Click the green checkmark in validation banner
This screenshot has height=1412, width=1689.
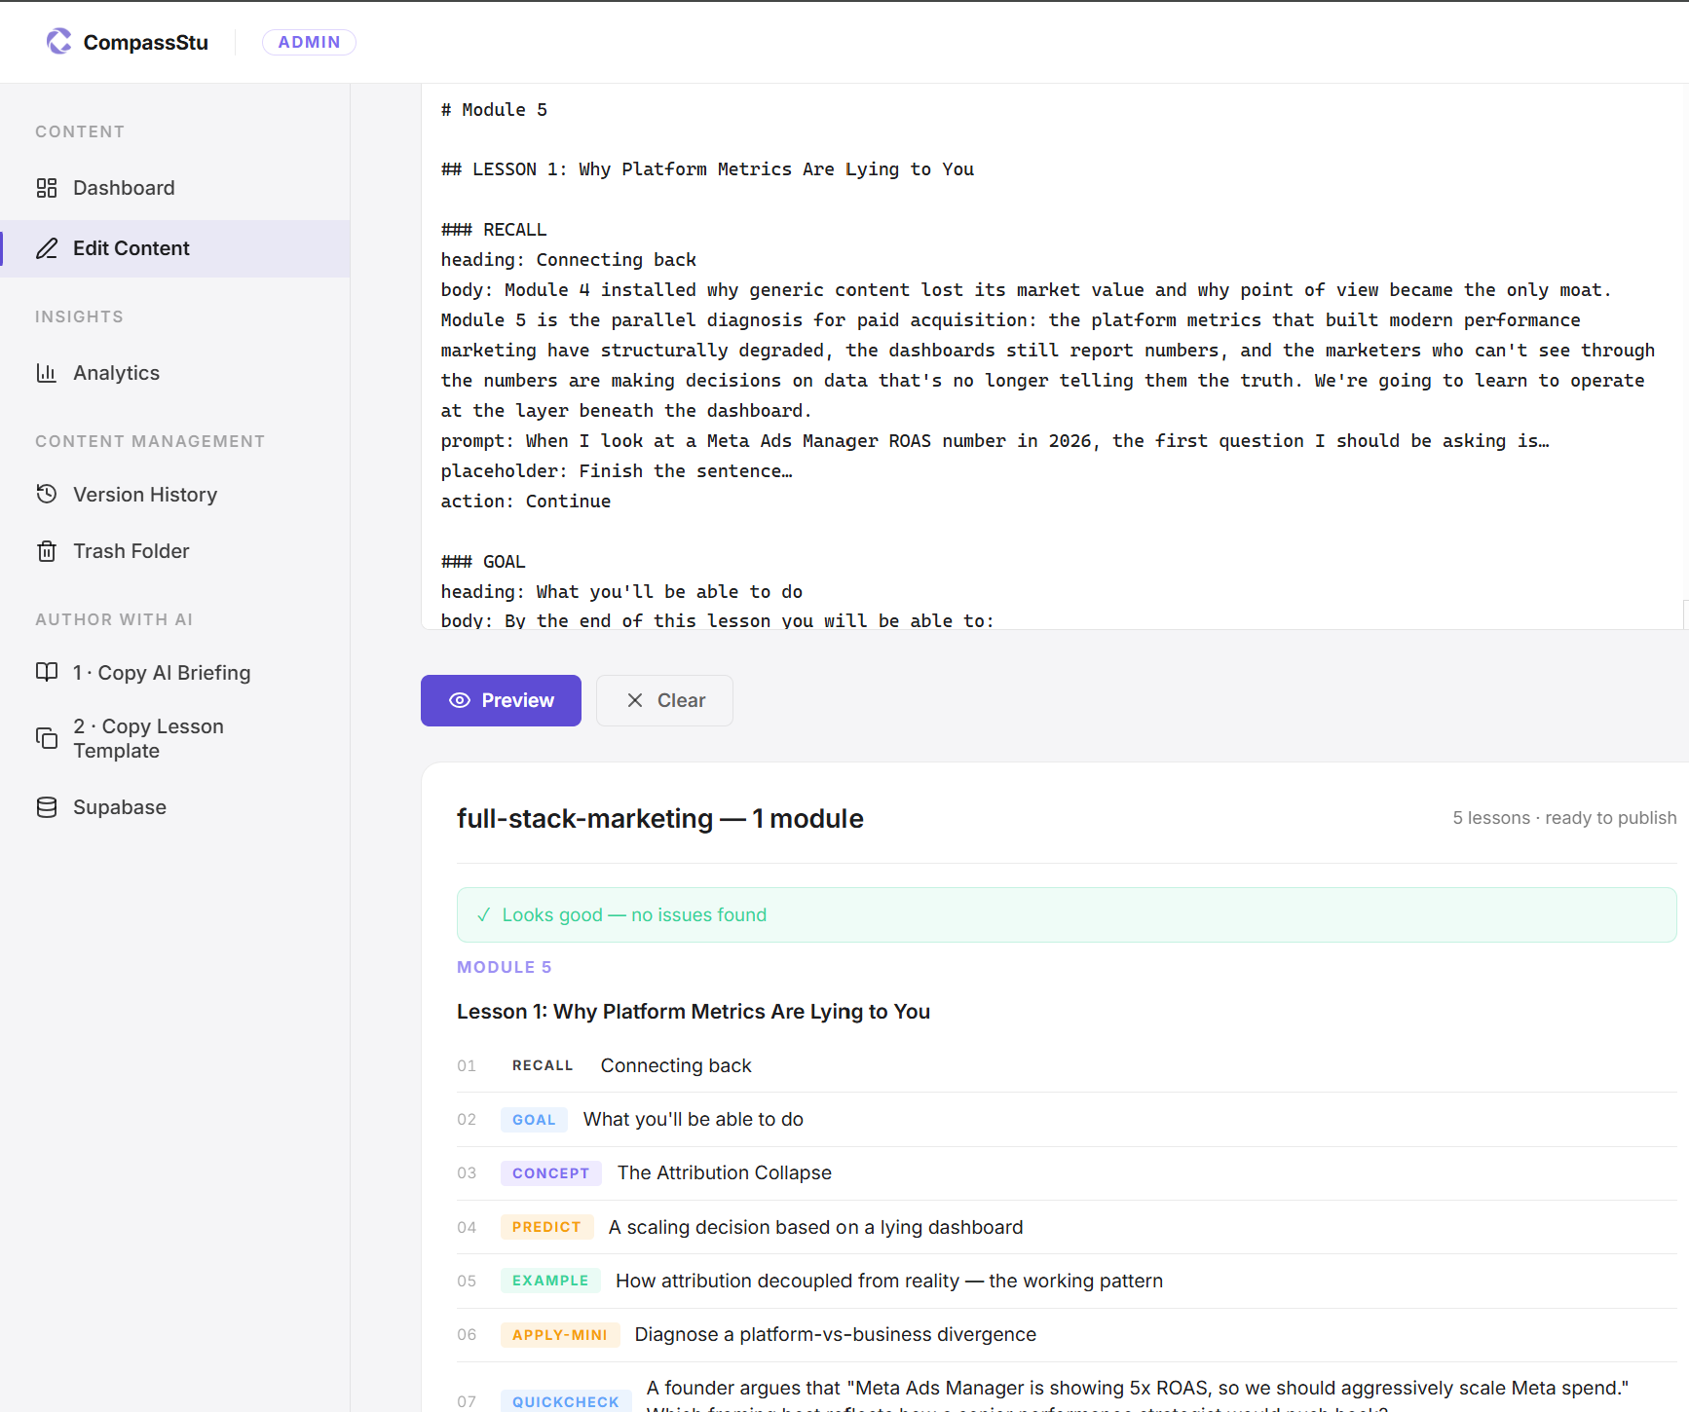tap(483, 914)
